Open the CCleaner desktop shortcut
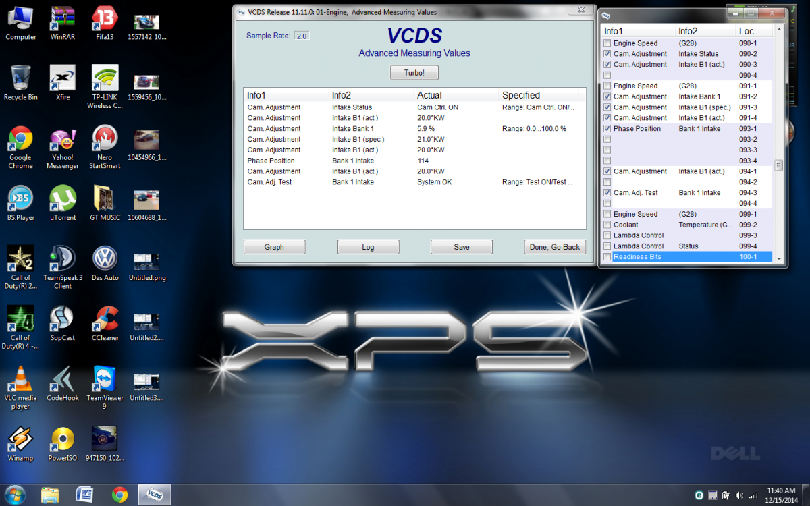The height and width of the screenshot is (506, 810). point(105,320)
